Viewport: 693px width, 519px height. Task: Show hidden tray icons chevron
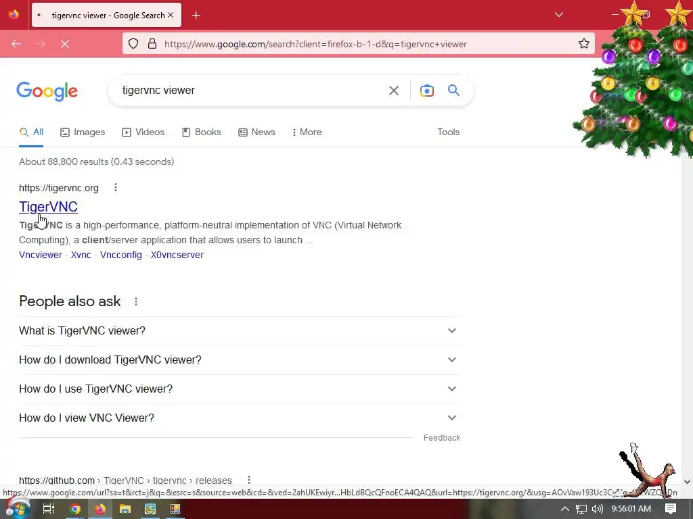[565, 509]
